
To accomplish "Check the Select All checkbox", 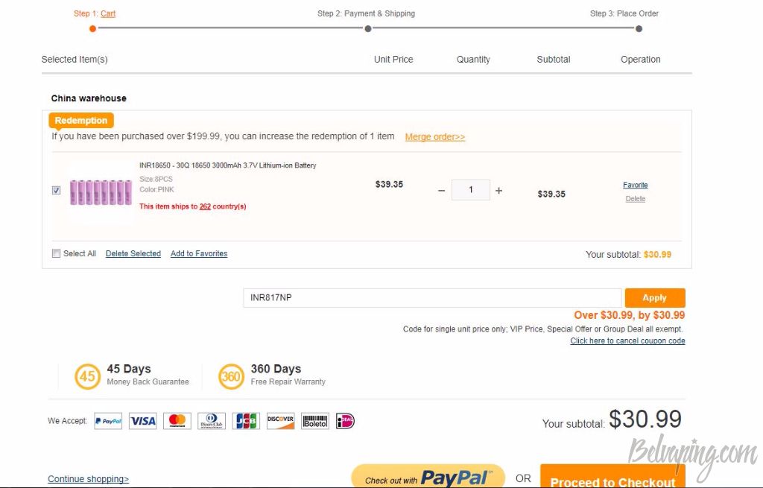I will [57, 253].
